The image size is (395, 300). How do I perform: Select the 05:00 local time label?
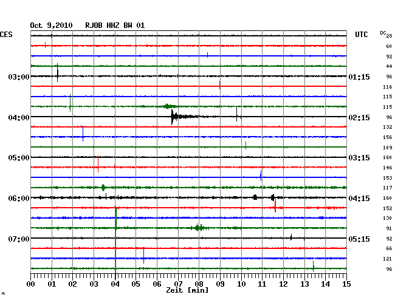(19, 158)
